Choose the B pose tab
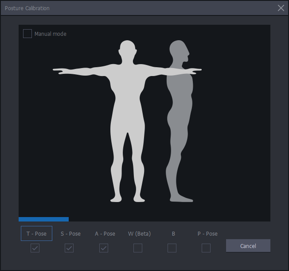The image size is (289, 271). [x=173, y=234]
